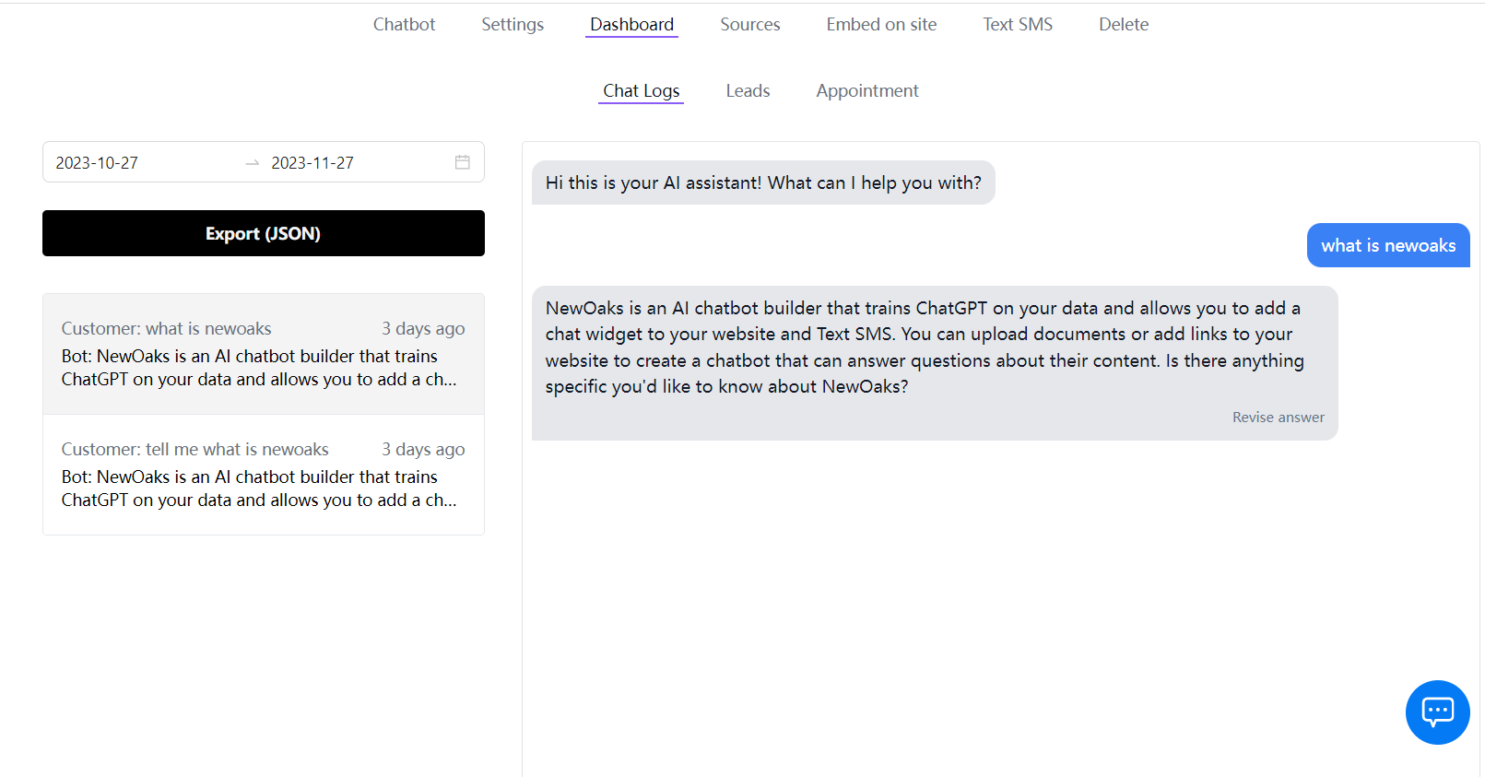Click the AI assistant greeting message

(x=763, y=182)
